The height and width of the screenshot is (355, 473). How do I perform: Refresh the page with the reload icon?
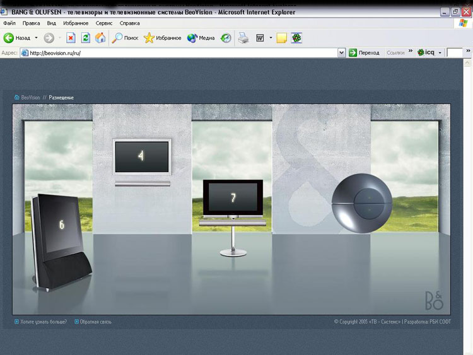[x=86, y=38]
